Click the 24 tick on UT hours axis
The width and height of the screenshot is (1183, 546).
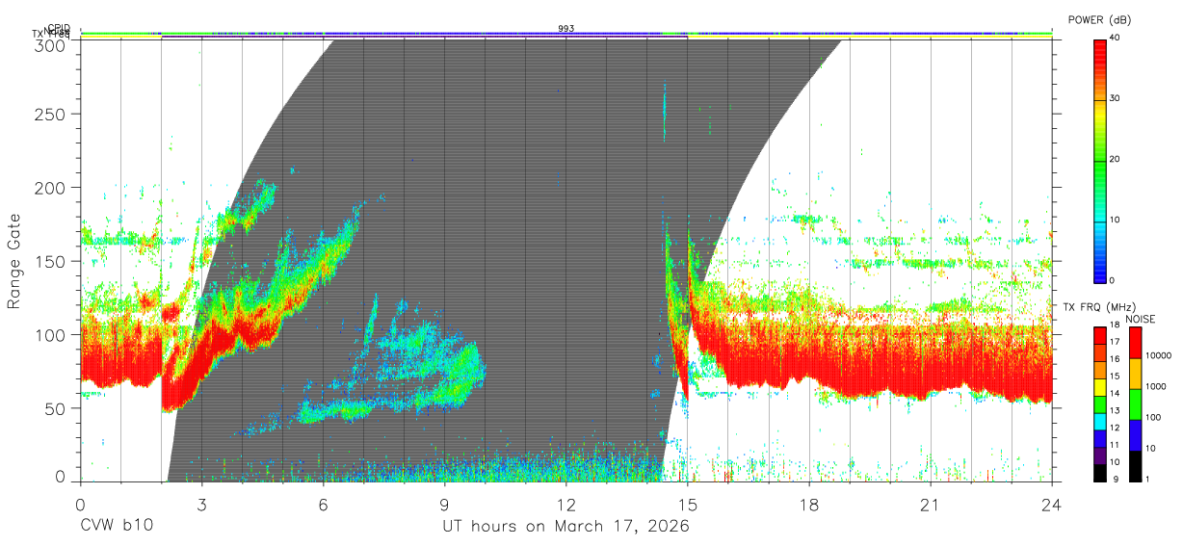1052,504
